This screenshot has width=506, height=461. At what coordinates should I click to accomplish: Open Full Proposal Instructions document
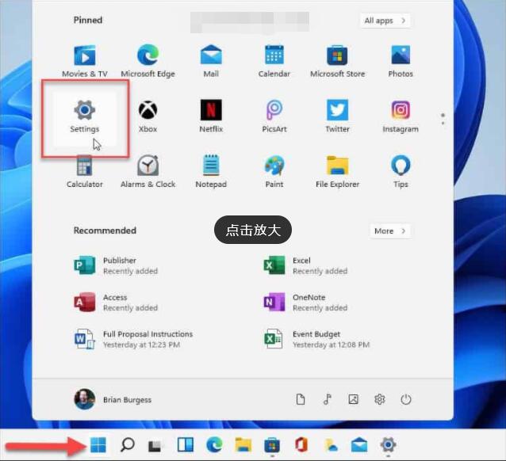tap(133, 339)
